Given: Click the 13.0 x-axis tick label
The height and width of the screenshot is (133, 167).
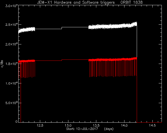Looking at the screenshot, I should point(68,125).
